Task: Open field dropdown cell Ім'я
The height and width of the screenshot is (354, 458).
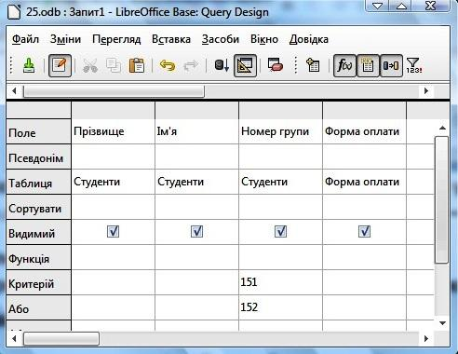Action: coord(196,131)
